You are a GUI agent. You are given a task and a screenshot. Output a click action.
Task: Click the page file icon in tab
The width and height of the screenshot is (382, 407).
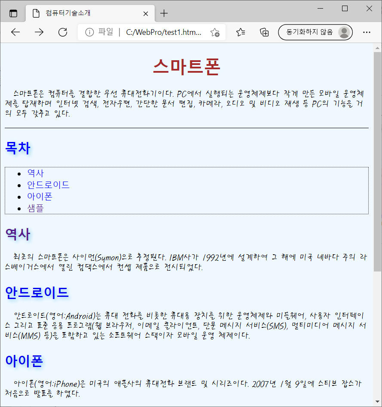pos(36,13)
